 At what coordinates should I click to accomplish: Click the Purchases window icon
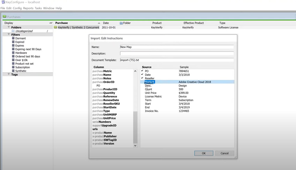click(x=4, y=17)
